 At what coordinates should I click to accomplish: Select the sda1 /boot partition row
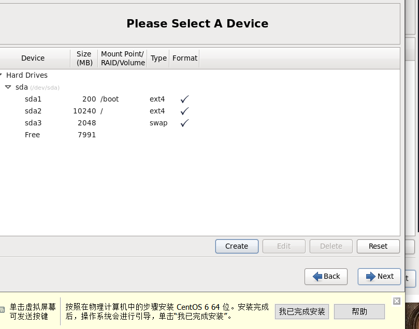click(33, 98)
